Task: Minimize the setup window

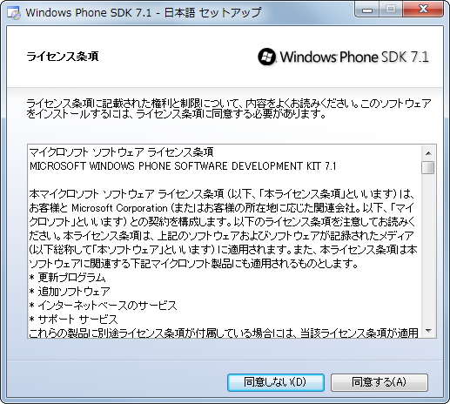Action: [367, 10]
